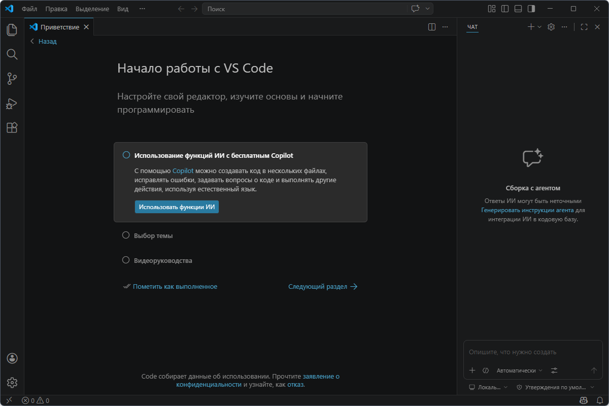Follow the 'Следующий раздел' link
The image size is (609, 406).
coord(323,287)
